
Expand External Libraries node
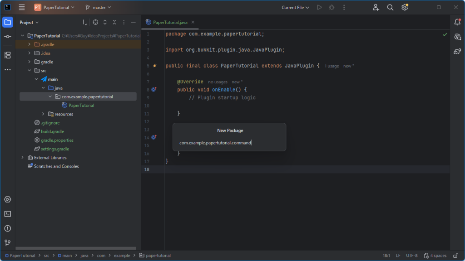[23, 158]
